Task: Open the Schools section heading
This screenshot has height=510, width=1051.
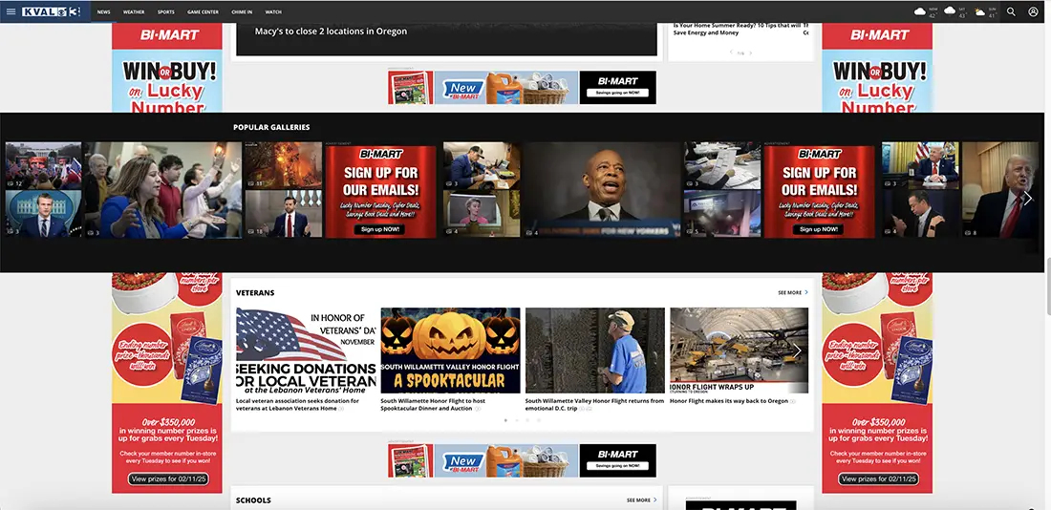Action: coord(253,500)
